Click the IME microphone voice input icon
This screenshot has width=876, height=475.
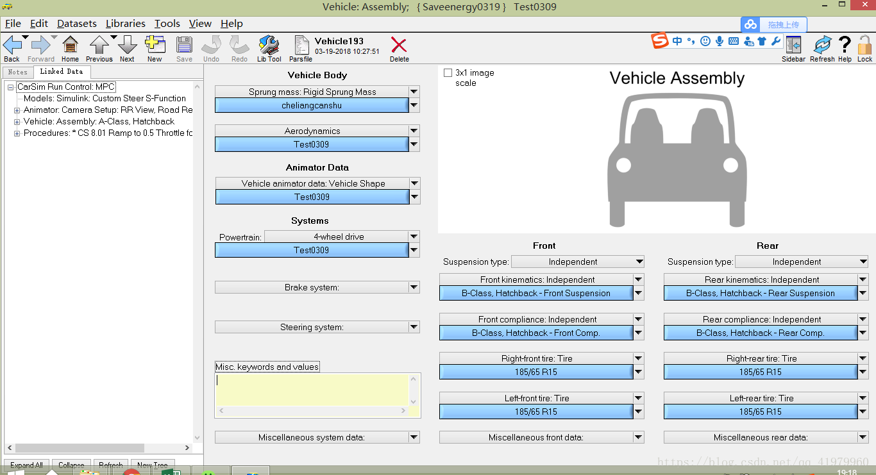[720, 41]
